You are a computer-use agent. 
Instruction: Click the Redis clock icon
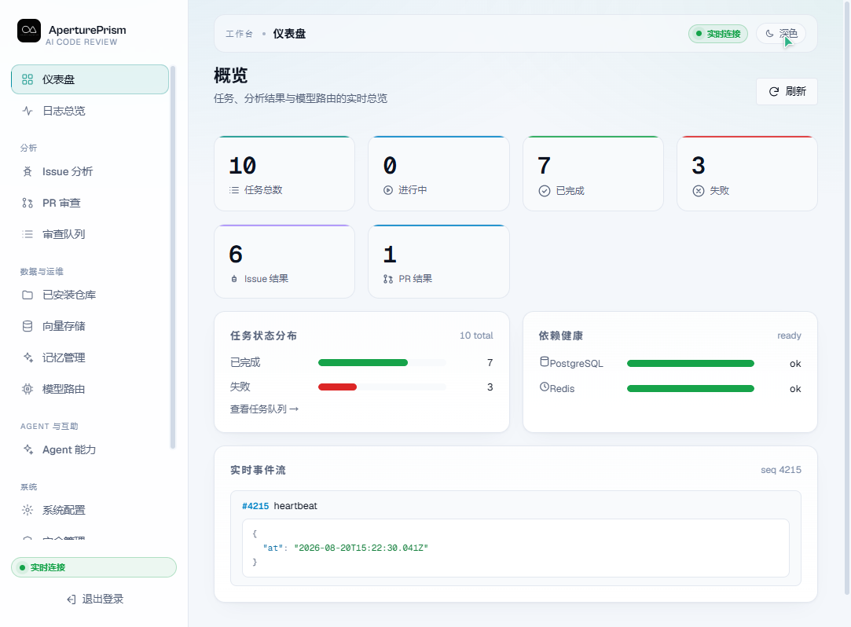(x=545, y=387)
